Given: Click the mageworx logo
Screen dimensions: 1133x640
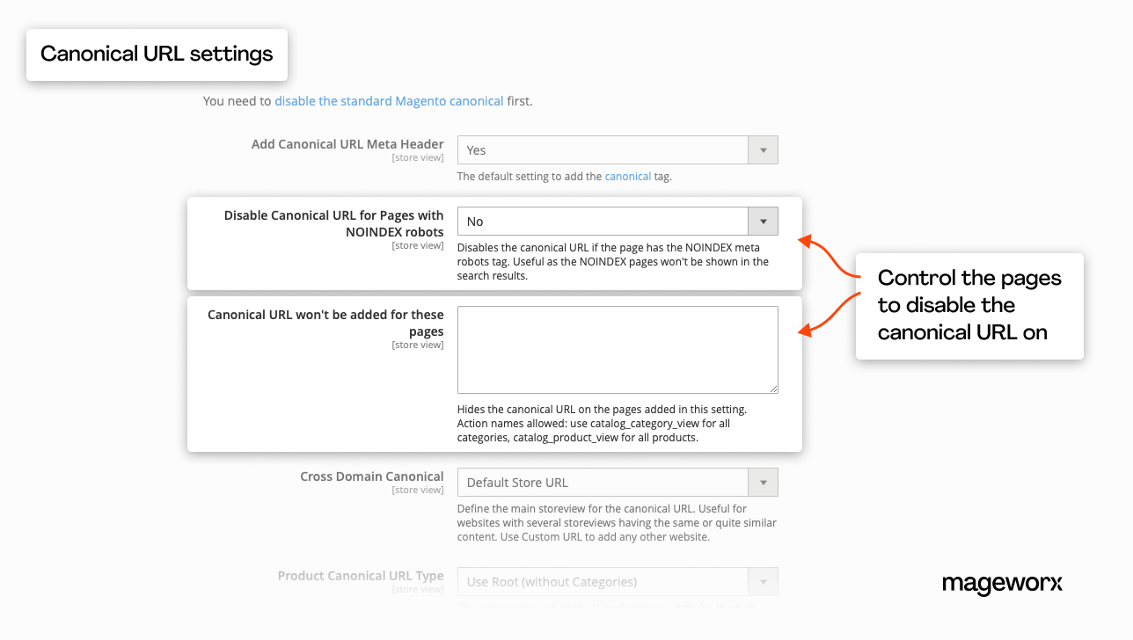Looking at the screenshot, I should coord(1002,585).
